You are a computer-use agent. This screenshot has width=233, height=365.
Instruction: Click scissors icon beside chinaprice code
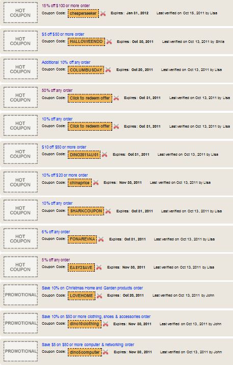96,183
